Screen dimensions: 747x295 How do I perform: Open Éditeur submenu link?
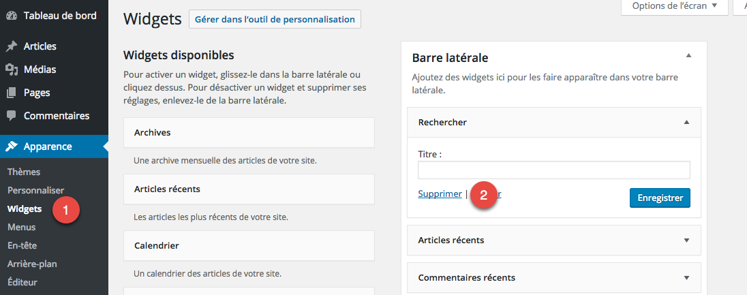tap(22, 282)
